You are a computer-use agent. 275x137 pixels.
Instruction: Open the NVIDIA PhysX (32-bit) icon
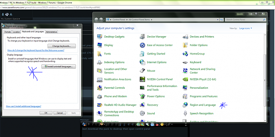click(x=185, y=79)
